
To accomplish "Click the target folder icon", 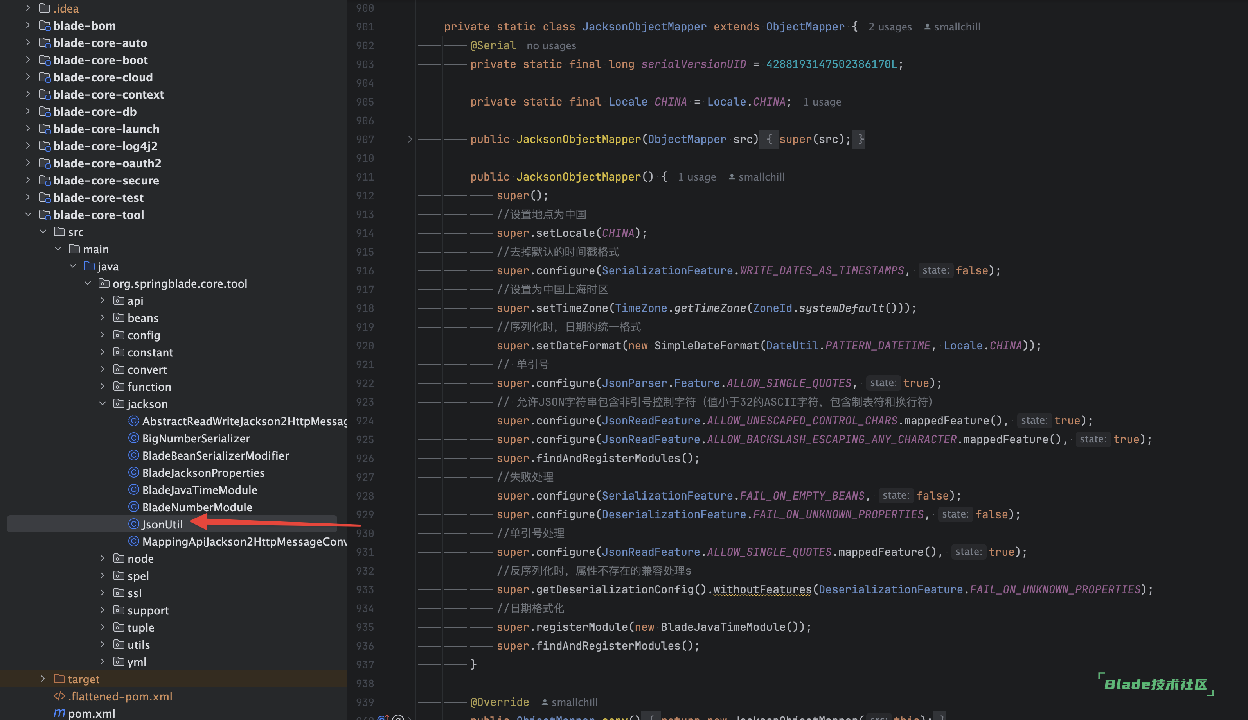I will click(59, 679).
